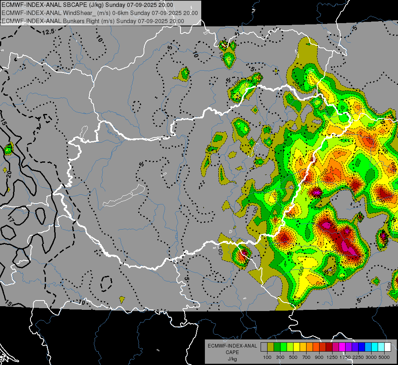Click the gray legend swatch below 100
Screen dimensions: 398x365
264,347
